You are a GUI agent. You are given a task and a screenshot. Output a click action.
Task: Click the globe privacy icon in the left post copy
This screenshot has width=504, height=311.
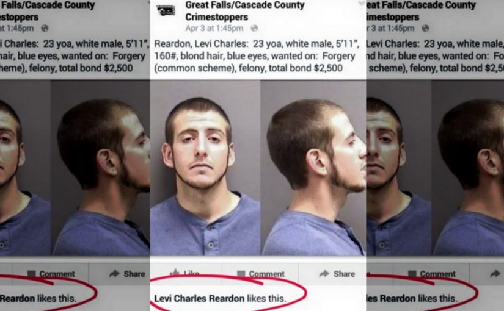tap(45, 28)
